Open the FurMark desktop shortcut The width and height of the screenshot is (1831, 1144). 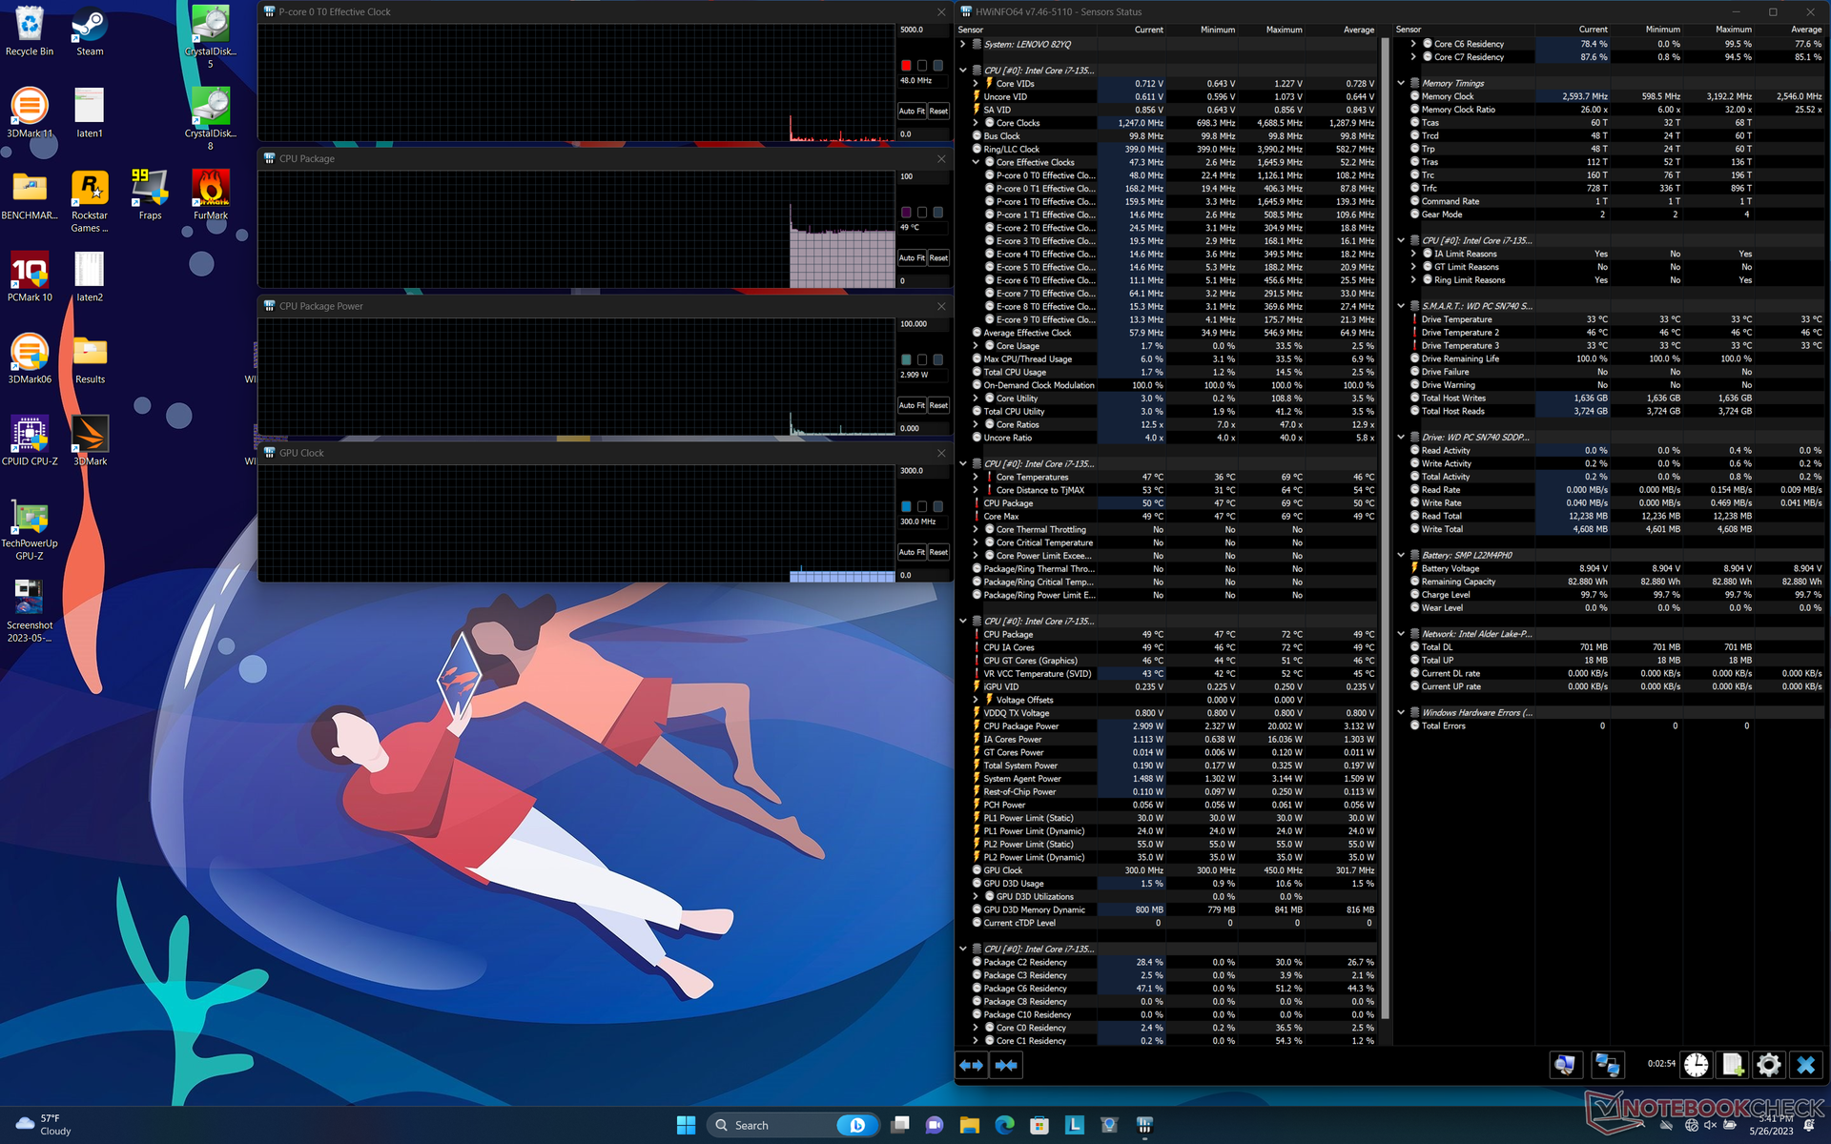pos(211,194)
